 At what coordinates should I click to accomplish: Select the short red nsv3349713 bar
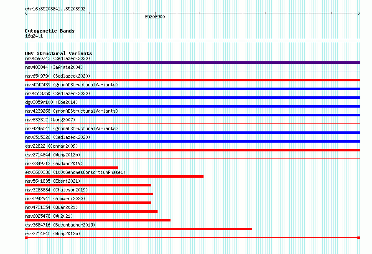[71, 168]
